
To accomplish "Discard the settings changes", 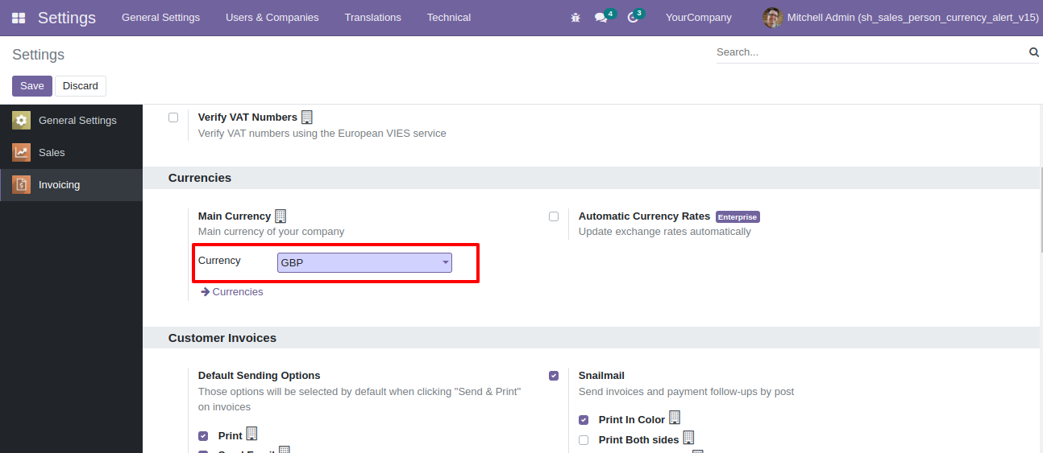I will (81, 86).
